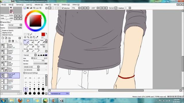The image size is (184, 103).
Task: Enable the Clipping Group checkbox
Action: pos(1,33)
